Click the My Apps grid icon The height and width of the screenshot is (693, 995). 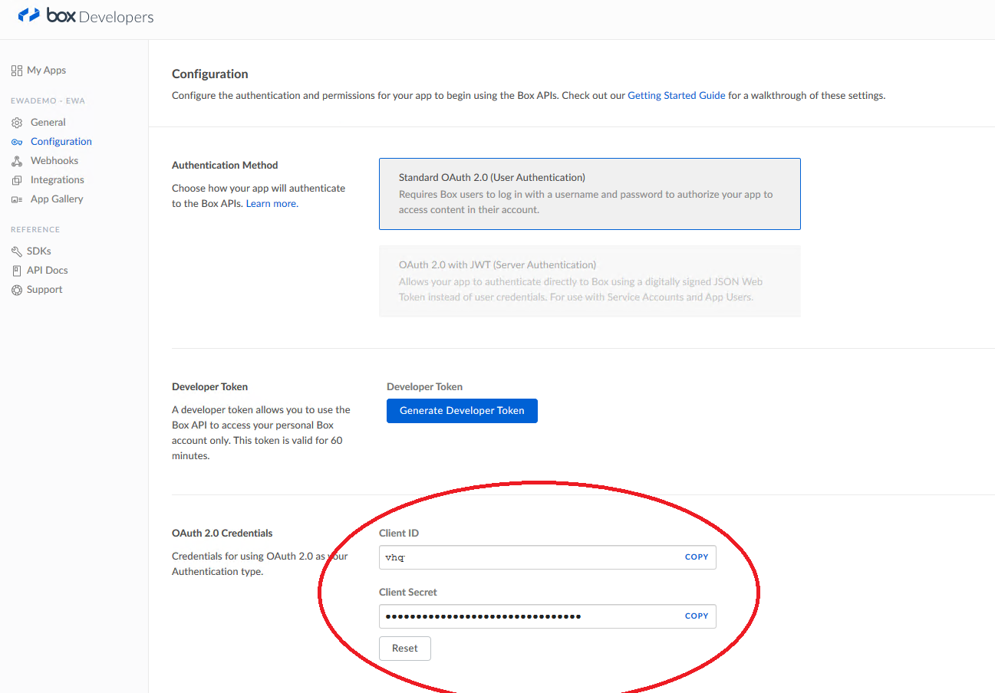pyautogui.click(x=17, y=71)
